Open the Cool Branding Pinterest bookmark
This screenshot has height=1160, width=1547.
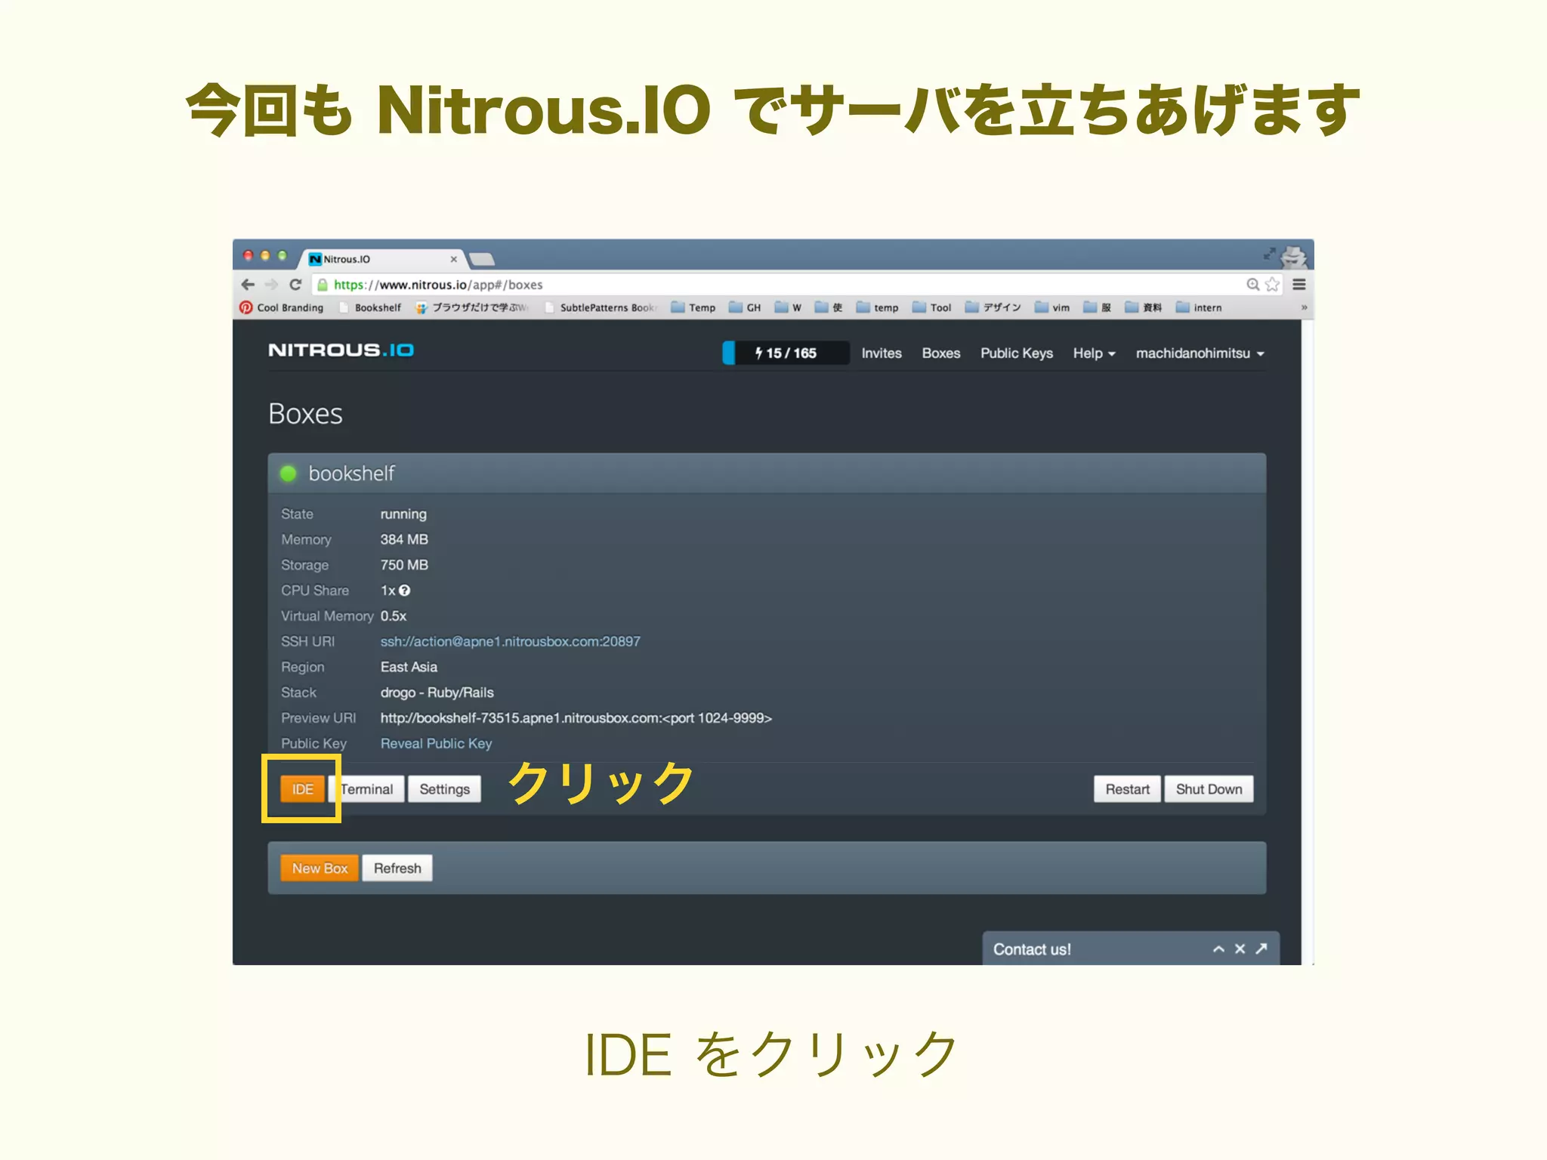(282, 307)
